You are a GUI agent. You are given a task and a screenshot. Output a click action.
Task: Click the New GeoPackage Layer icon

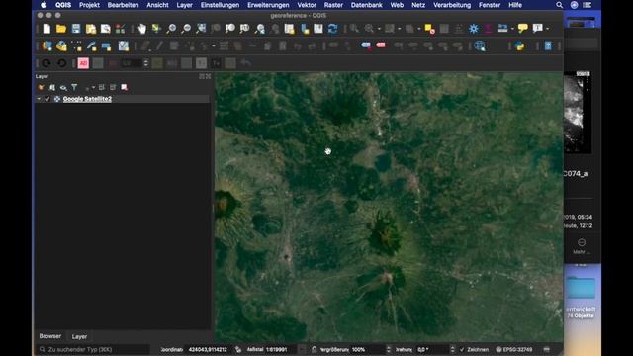point(61,46)
